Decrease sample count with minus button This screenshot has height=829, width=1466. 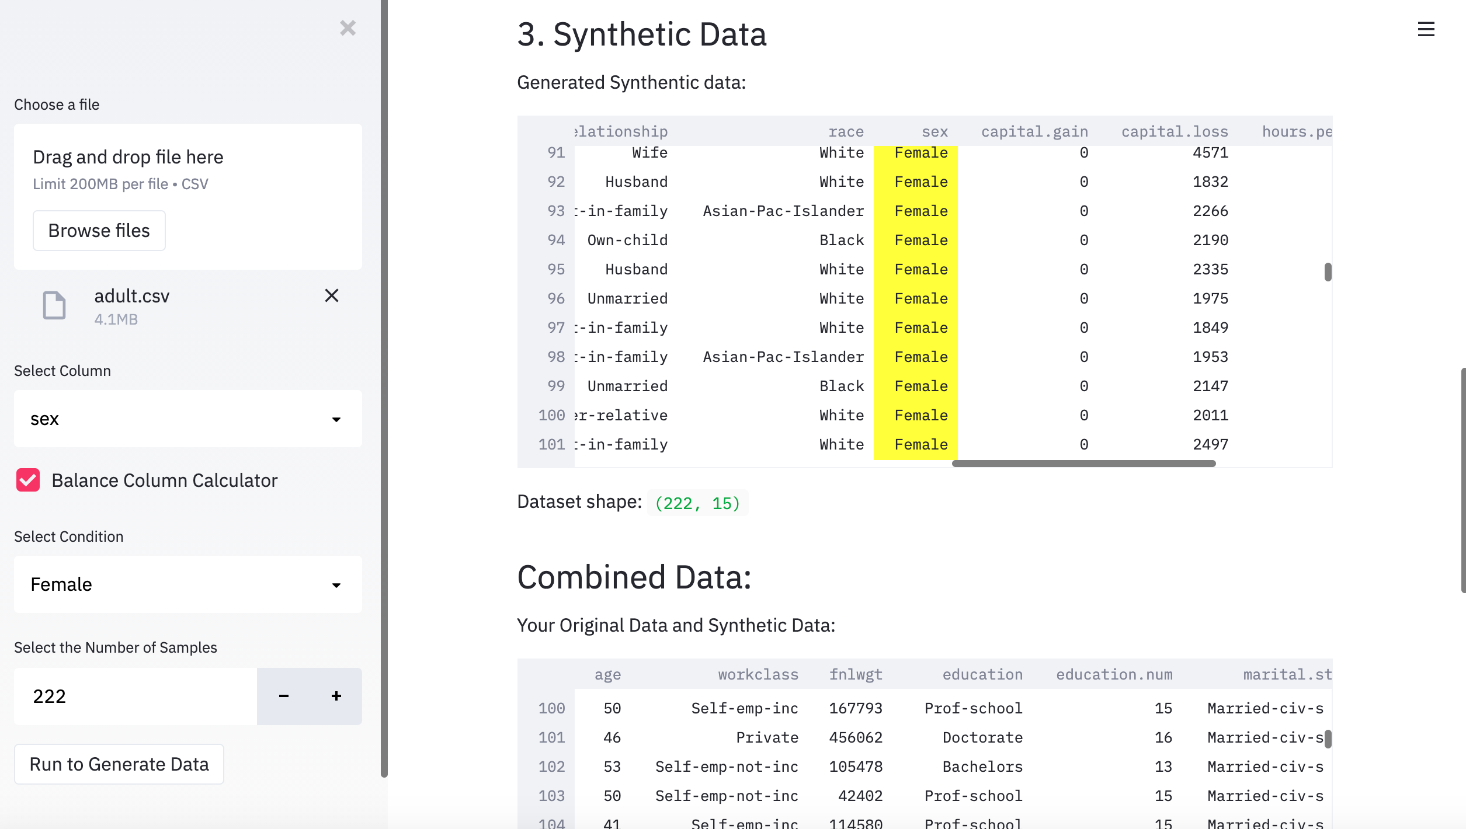283,696
